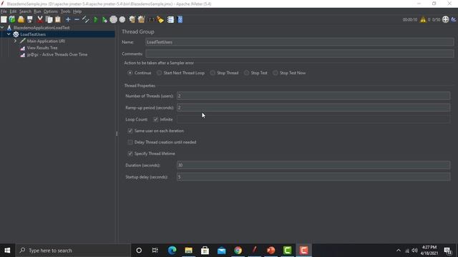458x257 pixels.
Task: Click the Help icon in toolbar
Action: click(x=180, y=19)
